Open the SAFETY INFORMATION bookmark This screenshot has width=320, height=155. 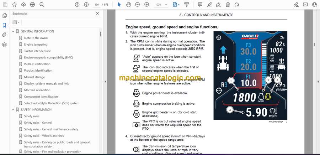coord(36,110)
